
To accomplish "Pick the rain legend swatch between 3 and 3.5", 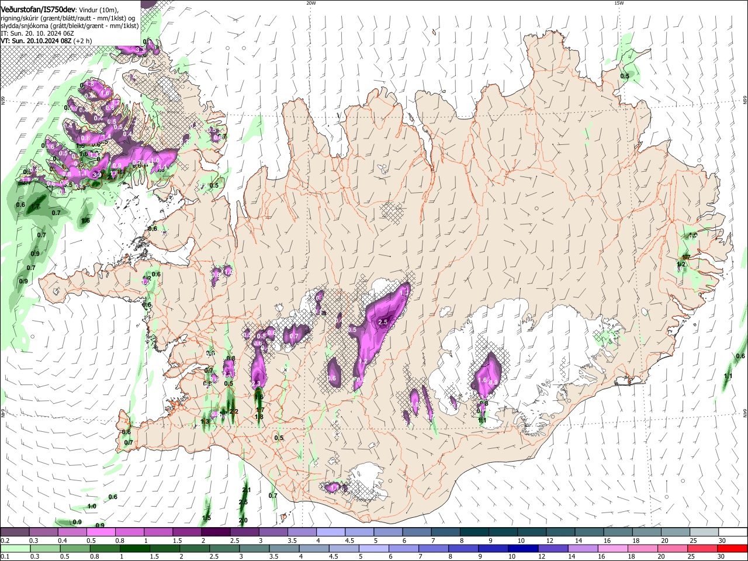I will [254, 548].
